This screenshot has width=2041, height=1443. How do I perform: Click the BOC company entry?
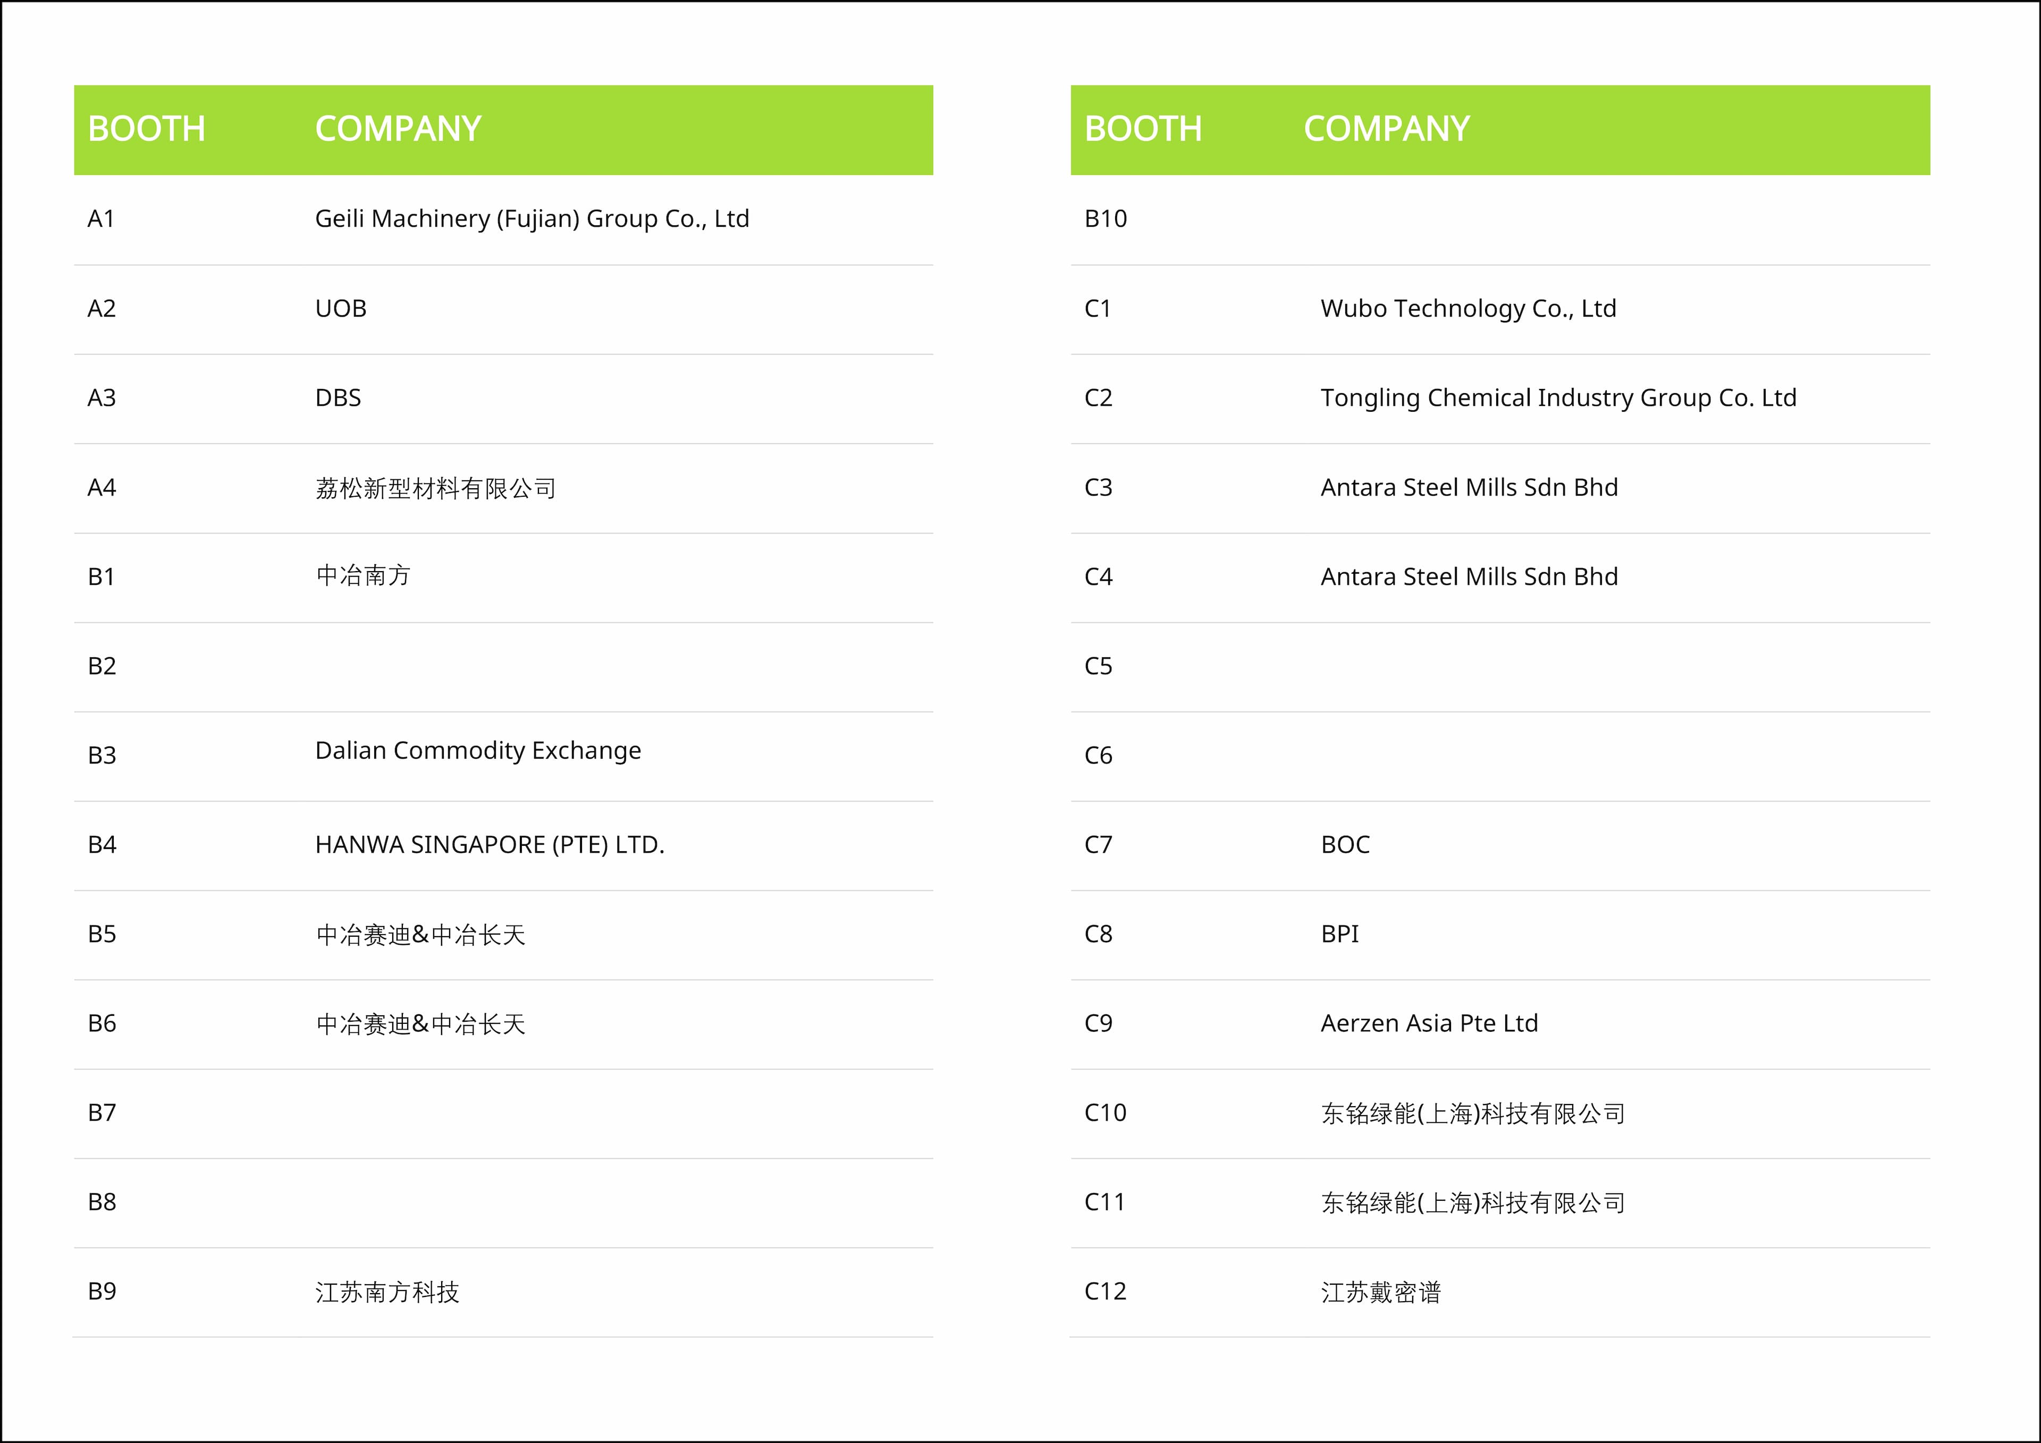1345,844
